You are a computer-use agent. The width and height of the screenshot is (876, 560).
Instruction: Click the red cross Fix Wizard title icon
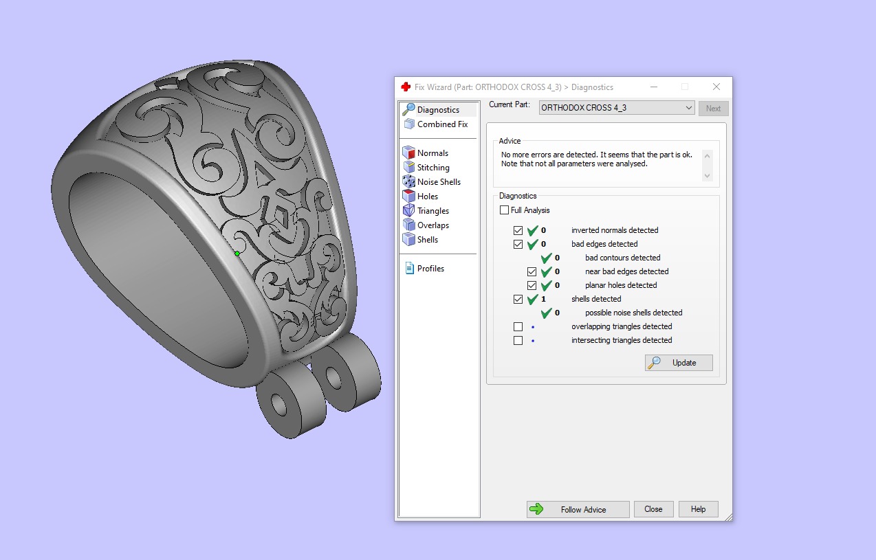(x=406, y=87)
